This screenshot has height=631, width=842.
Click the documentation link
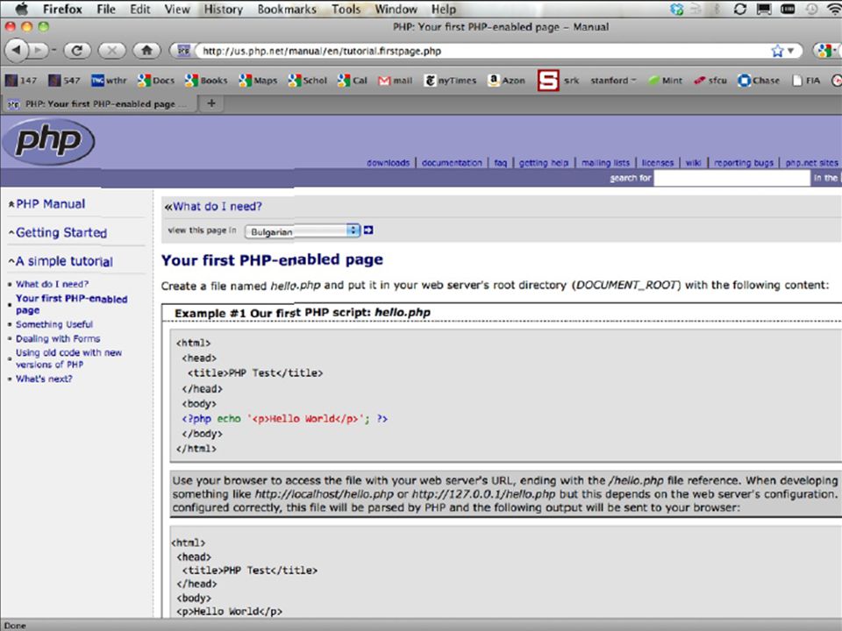pyautogui.click(x=452, y=163)
